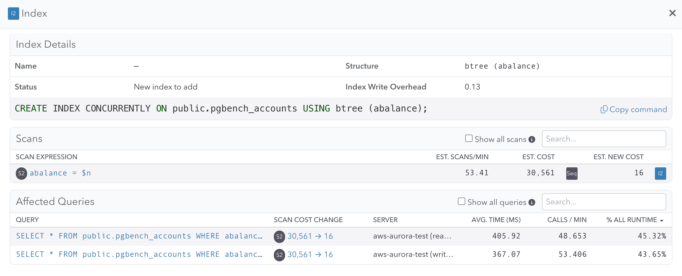682x276 pixels.
Task: Click the info icon beside Show all scans
Action: click(x=532, y=139)
